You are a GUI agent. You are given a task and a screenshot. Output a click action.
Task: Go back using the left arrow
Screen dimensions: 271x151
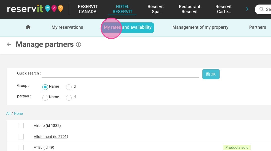(9, 45)
